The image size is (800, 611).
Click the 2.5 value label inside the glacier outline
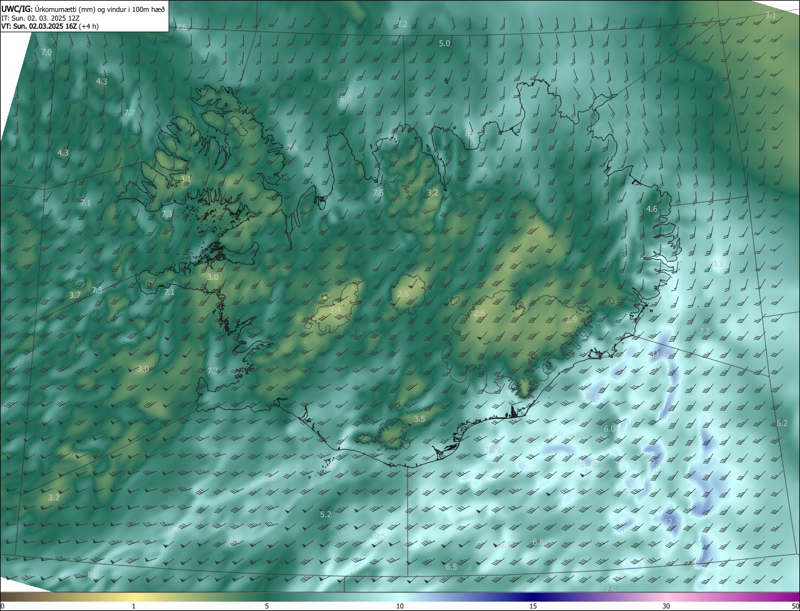click(404, 294)
